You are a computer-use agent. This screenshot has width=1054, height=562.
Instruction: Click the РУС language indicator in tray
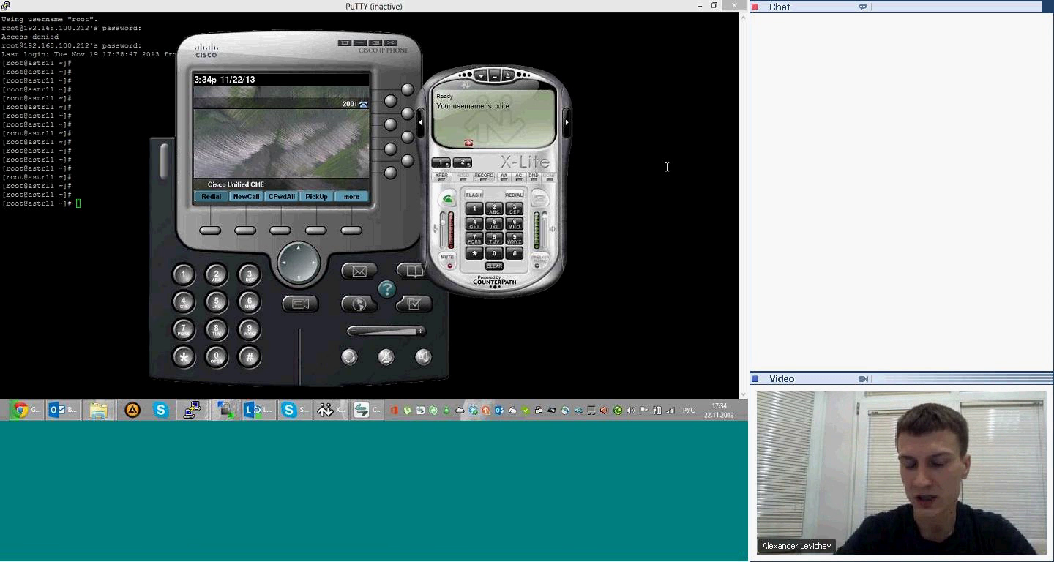tap(689, 411)
